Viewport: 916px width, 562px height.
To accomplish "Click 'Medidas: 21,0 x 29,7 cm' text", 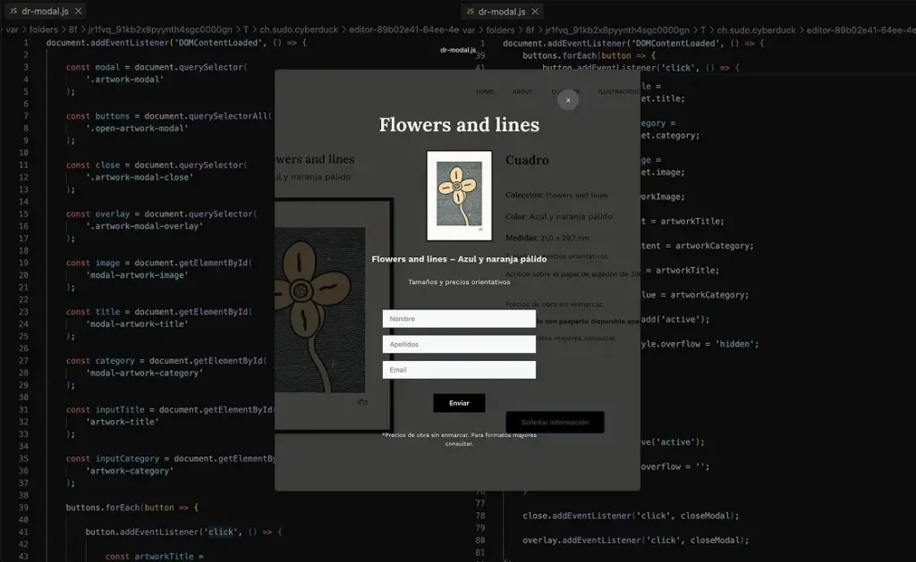I will (x=547, y=238).
